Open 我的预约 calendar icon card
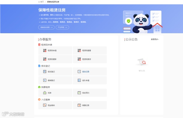The height and width of the screenshot is (118, 183). (90, 93)
